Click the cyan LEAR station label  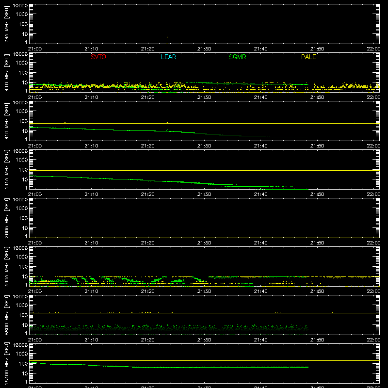pos(168,57)
